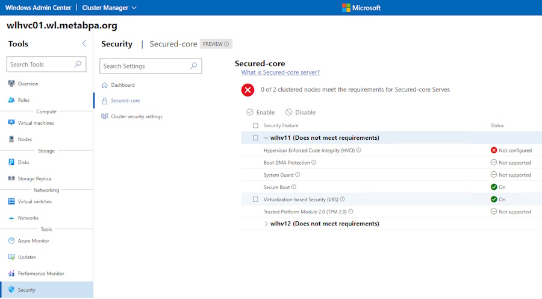Click the Azure Monitor icon
Viewport: 542px width, 299px height.
pos(11,241)
